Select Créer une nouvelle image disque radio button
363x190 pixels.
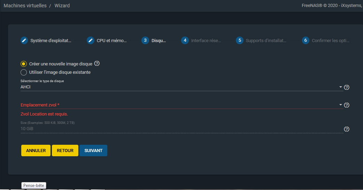(24, 64)
